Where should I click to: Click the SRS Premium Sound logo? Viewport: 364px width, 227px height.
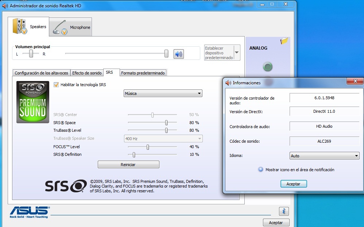(33, 102)
